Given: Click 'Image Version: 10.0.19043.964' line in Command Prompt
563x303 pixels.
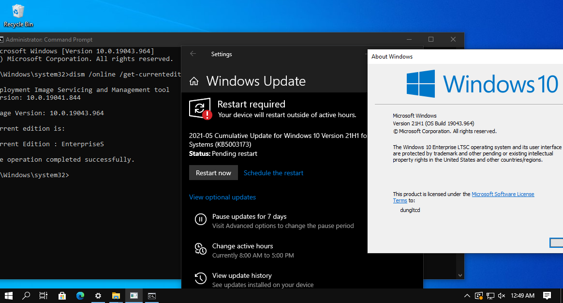Looking at the screenshot, I should [52, 113].
